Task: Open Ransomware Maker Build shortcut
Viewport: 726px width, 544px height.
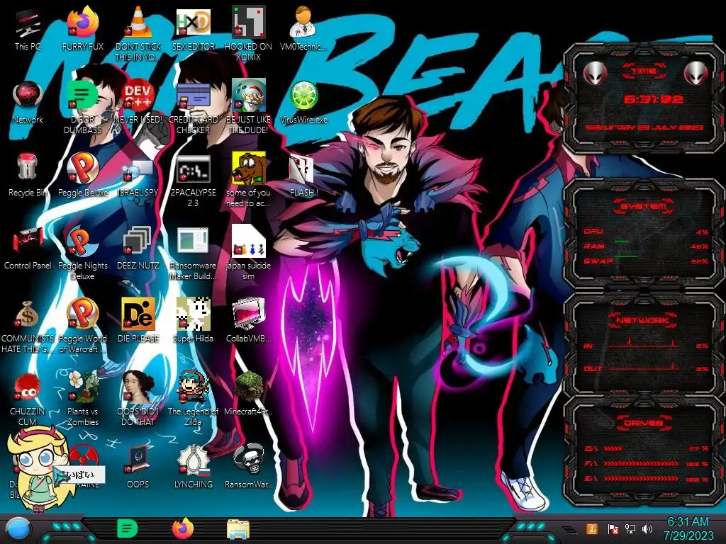Action: 193,242
